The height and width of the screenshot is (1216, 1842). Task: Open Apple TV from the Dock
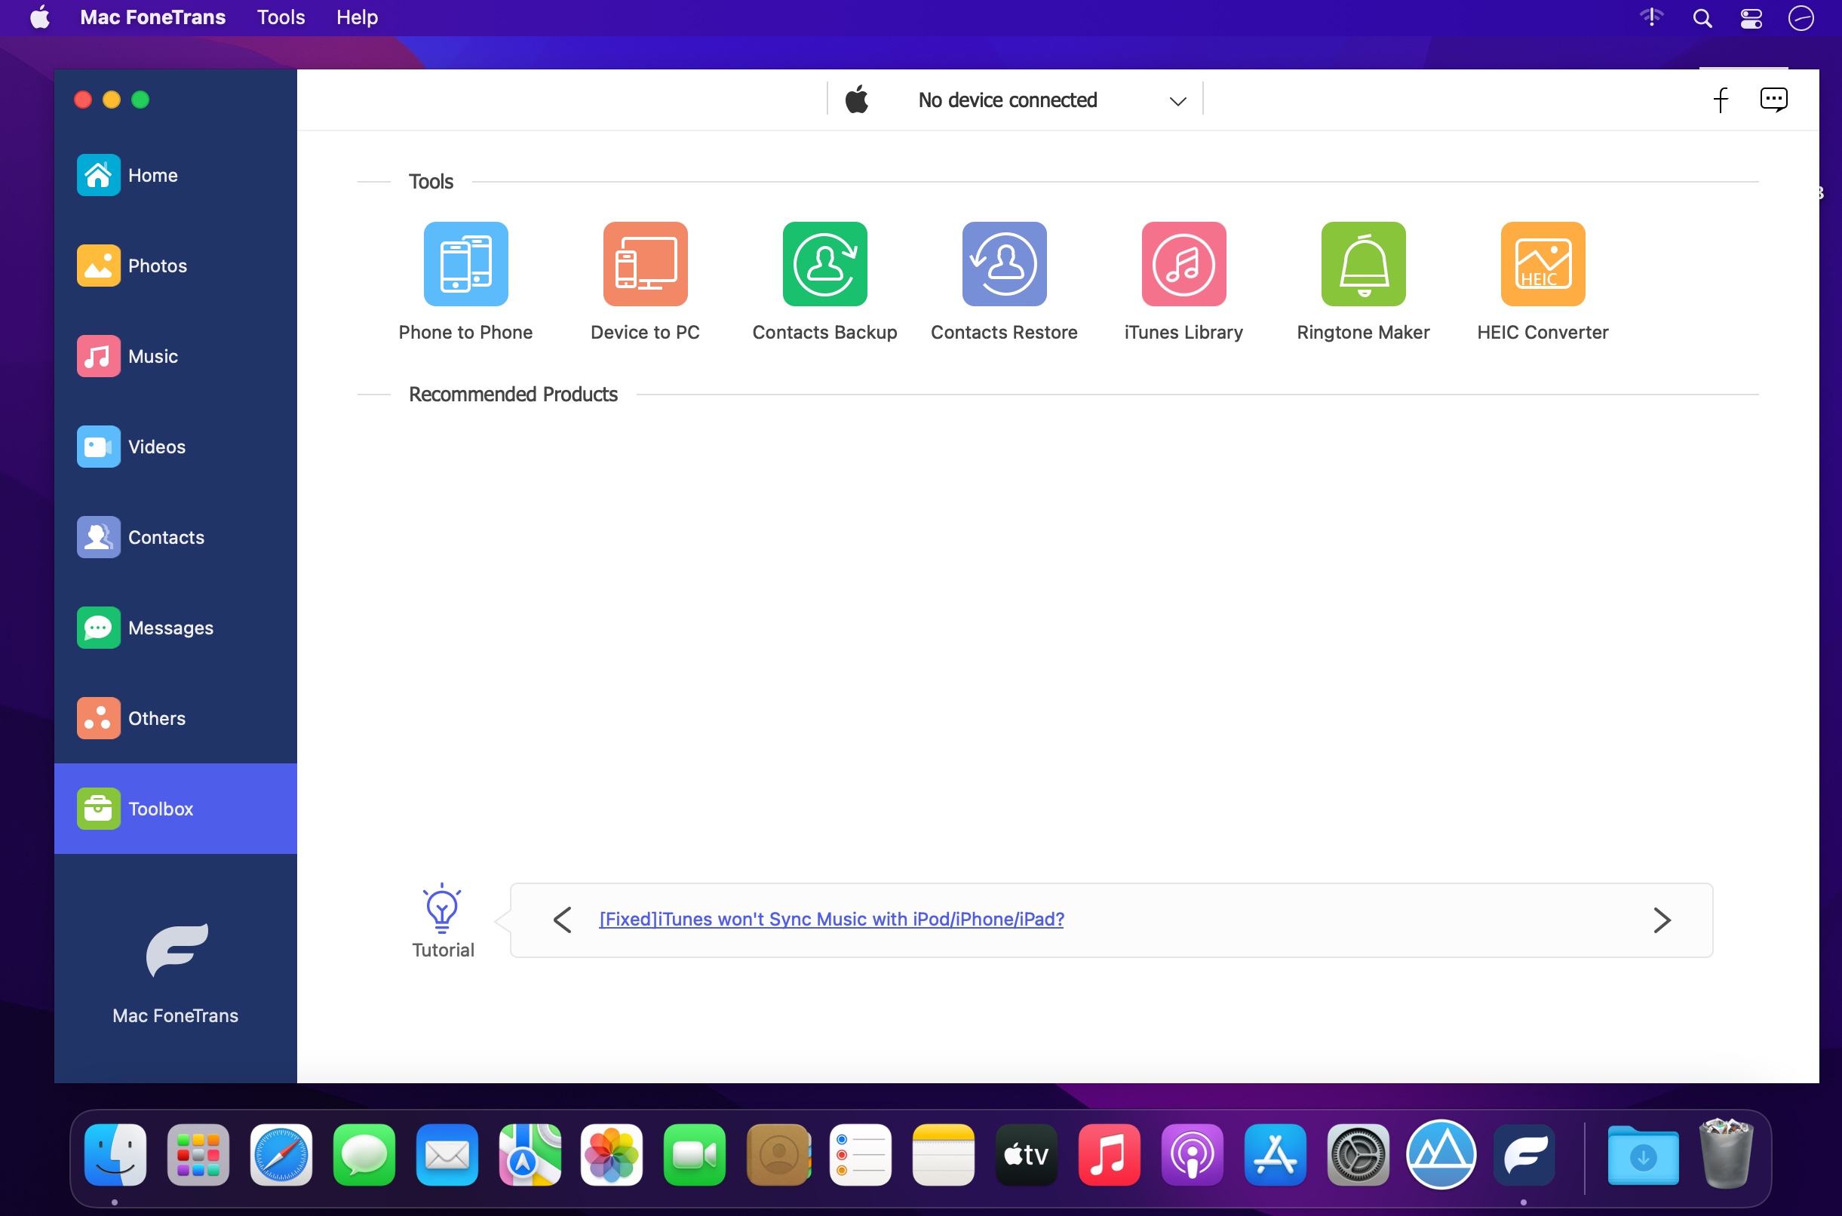point(1027,1155)
